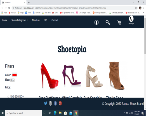Click the page vertical scrollbar

coord(145,36)
